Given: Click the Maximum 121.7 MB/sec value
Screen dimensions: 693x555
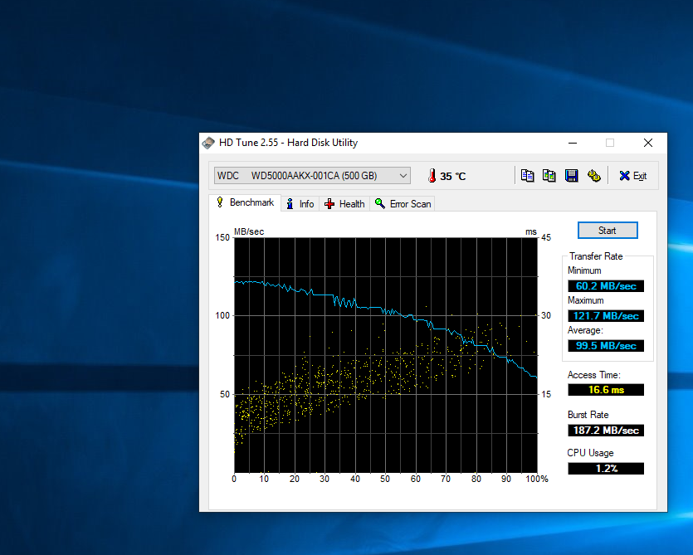Looking at the screenshot, I should pos(606,316).
